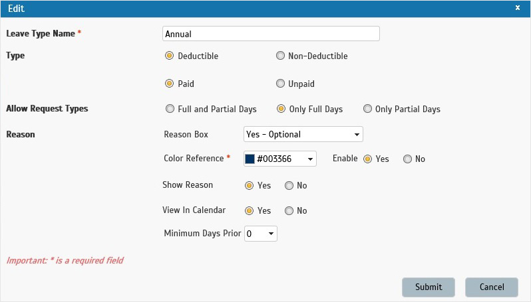Open the Minimum Days Prior dropdown
The height and width of the screenshot is (302, 531).
click(x=261, y=234)
